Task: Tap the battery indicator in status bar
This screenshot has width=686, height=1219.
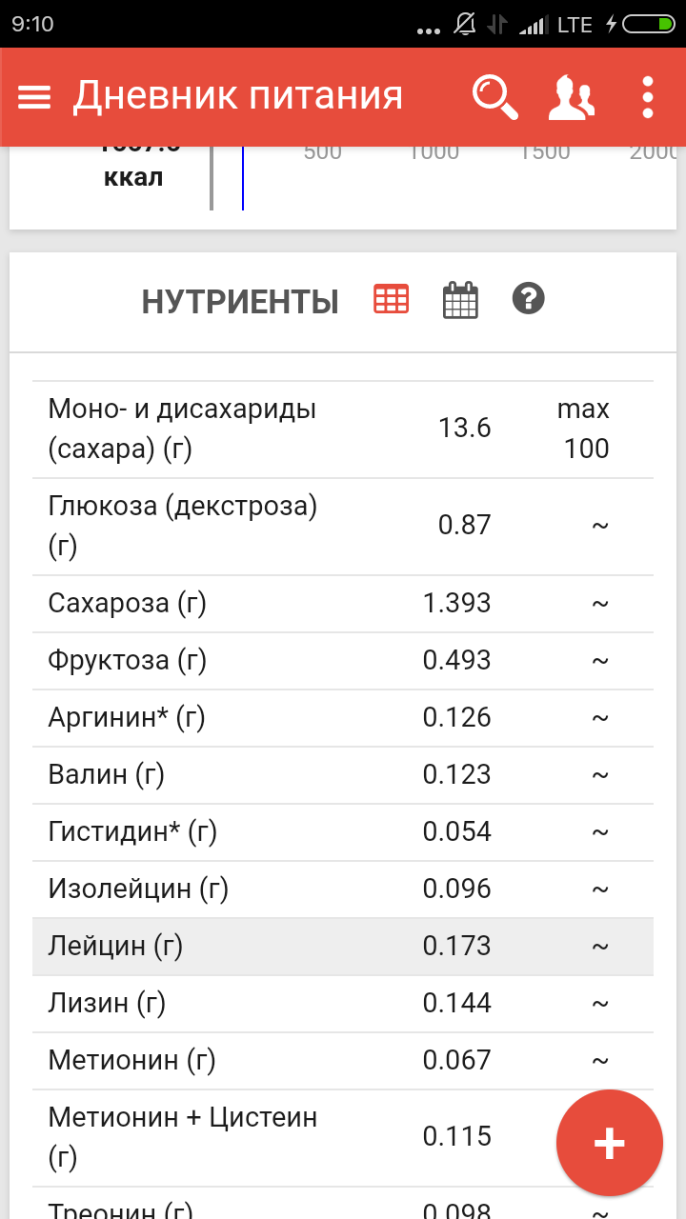Action: [x=650, y=24]
